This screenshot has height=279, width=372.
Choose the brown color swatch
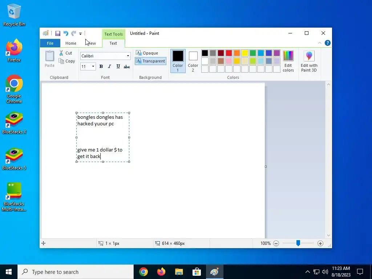(x=221, y=61)
